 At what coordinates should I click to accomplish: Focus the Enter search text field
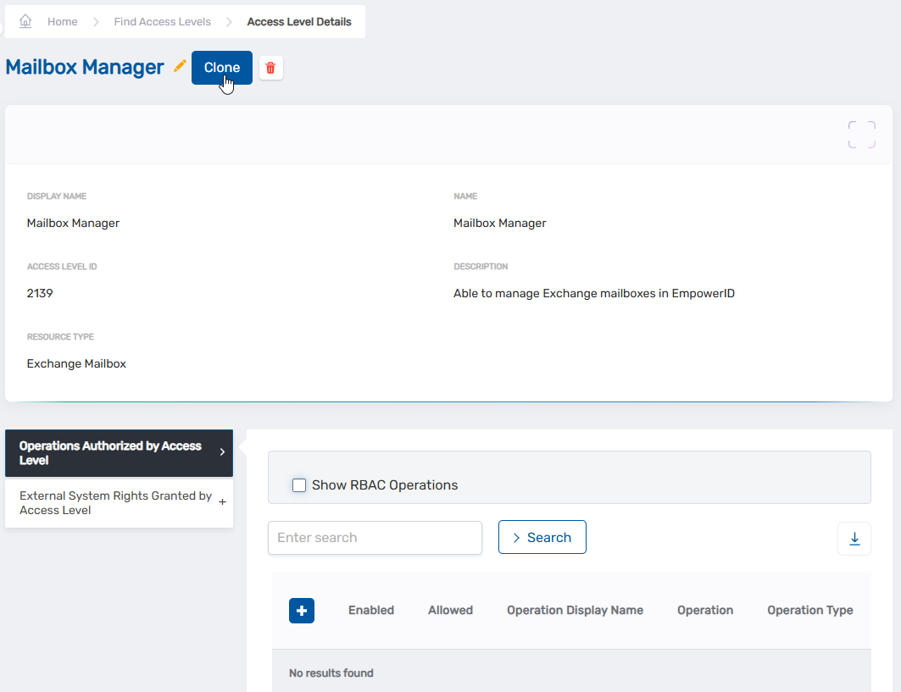click(x=375, y=538)
